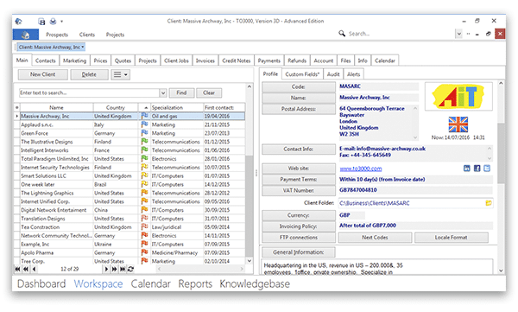The width and height of the screenshot is (518, 312).
Task: Click the Twitter icon beside web site
Action: click(x=487, y=169)
